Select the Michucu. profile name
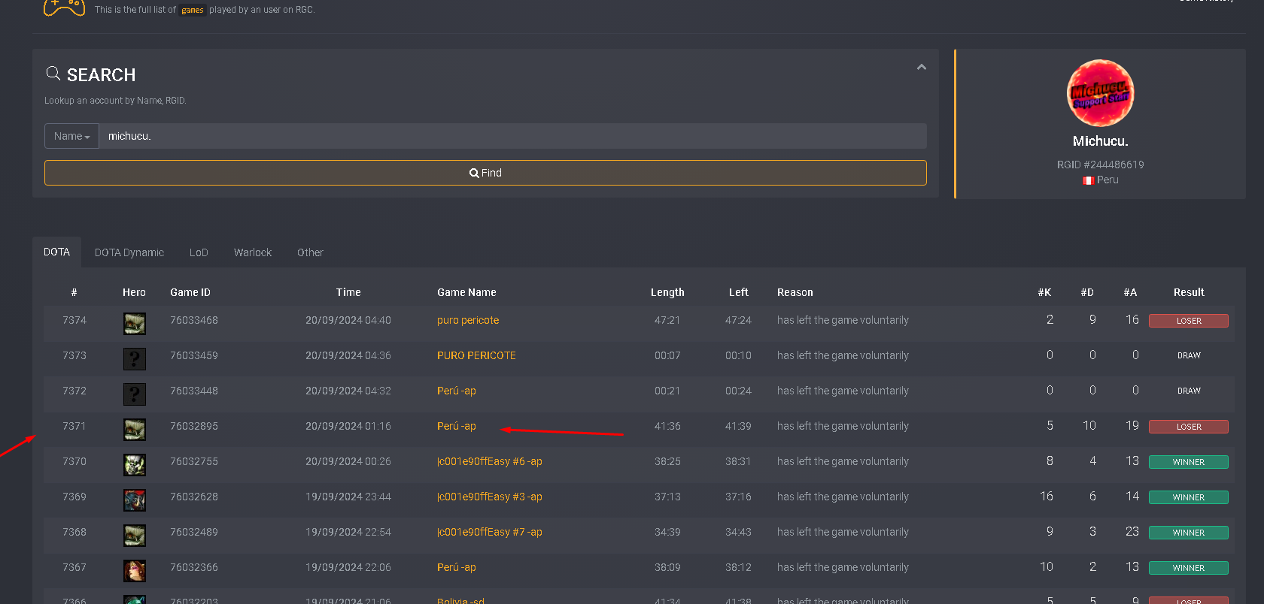 click(1100, 141)
